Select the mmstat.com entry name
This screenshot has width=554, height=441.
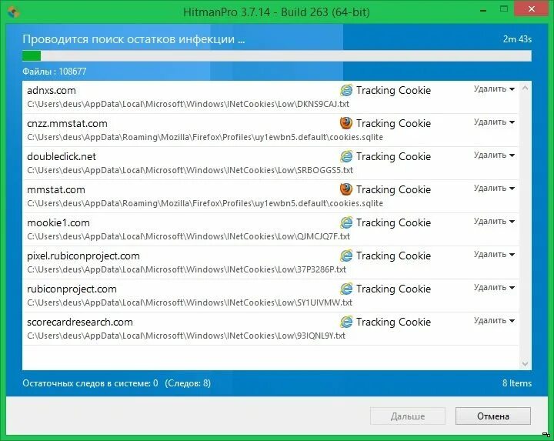pos(56,190)
